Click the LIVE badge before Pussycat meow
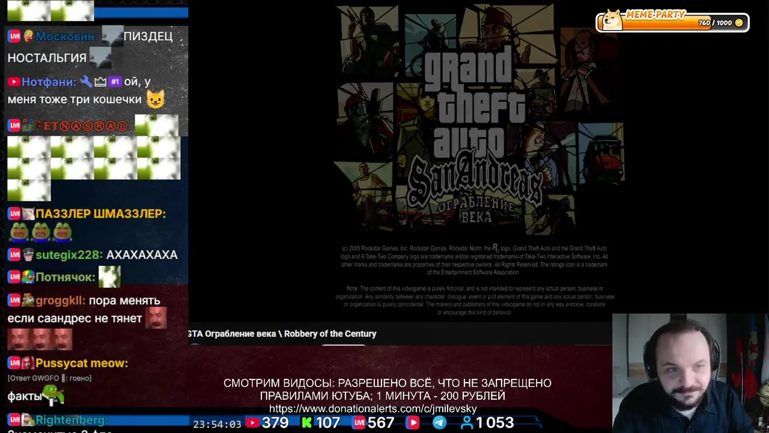 click(x=14, y=363)
